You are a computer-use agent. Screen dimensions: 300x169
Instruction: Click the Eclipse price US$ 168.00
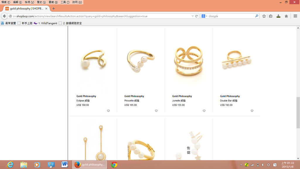click(83, 105)
